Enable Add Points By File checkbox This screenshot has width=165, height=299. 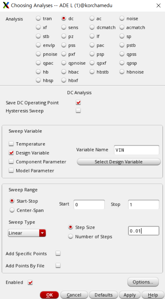tap(58, 266)
